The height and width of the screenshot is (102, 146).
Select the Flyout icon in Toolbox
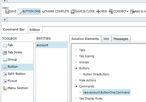(x=5, y=81)
